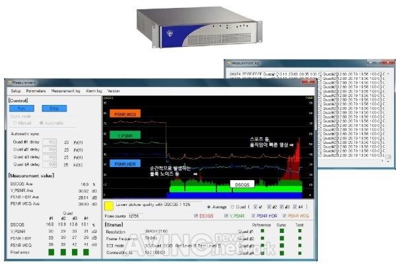The width and height of the screenshot is (396, 264).
Task: Click Pixel error indicator for quad #3
Action: [x=75, y=252]
